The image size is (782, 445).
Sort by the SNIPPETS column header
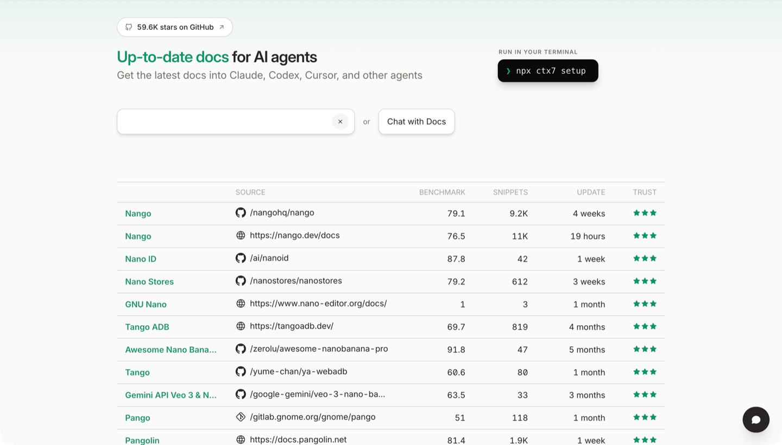click(510, 192)
